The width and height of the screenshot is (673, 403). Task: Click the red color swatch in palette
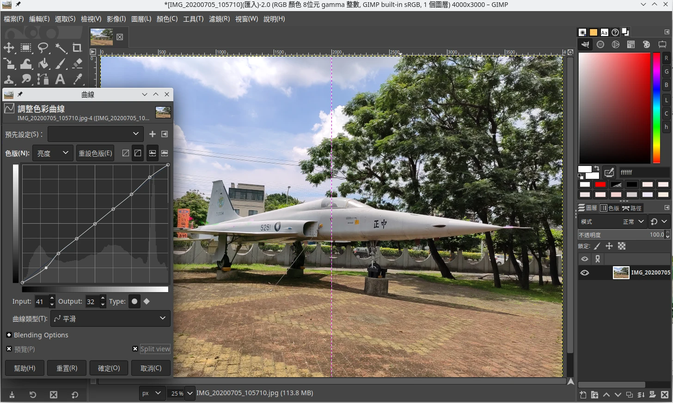click(x=600, y=184)
